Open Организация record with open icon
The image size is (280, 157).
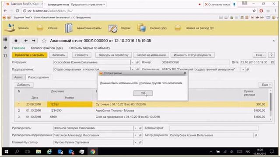(248, 69)
